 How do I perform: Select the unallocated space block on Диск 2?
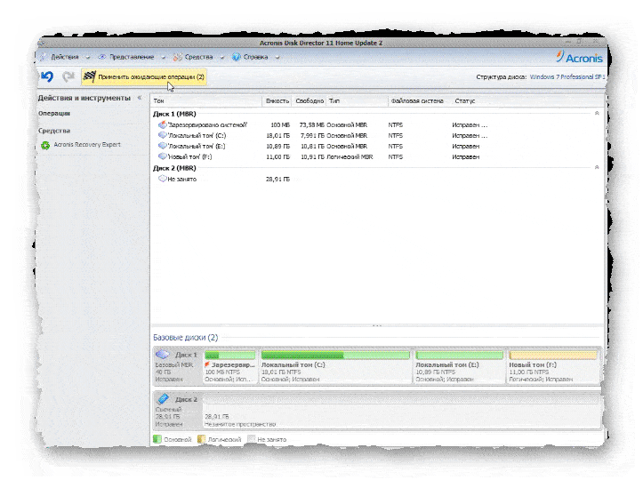(401, 411)
